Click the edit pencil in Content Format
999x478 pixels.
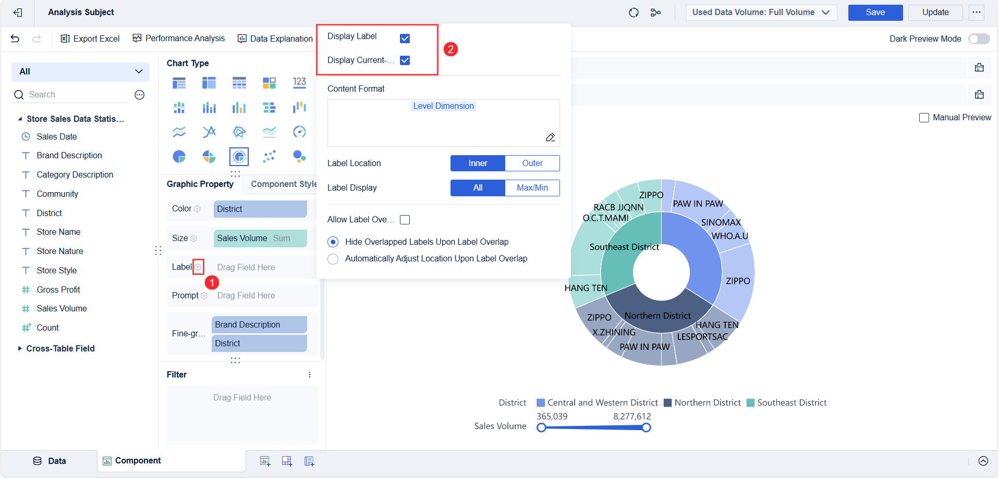click(x=550, y=137)
